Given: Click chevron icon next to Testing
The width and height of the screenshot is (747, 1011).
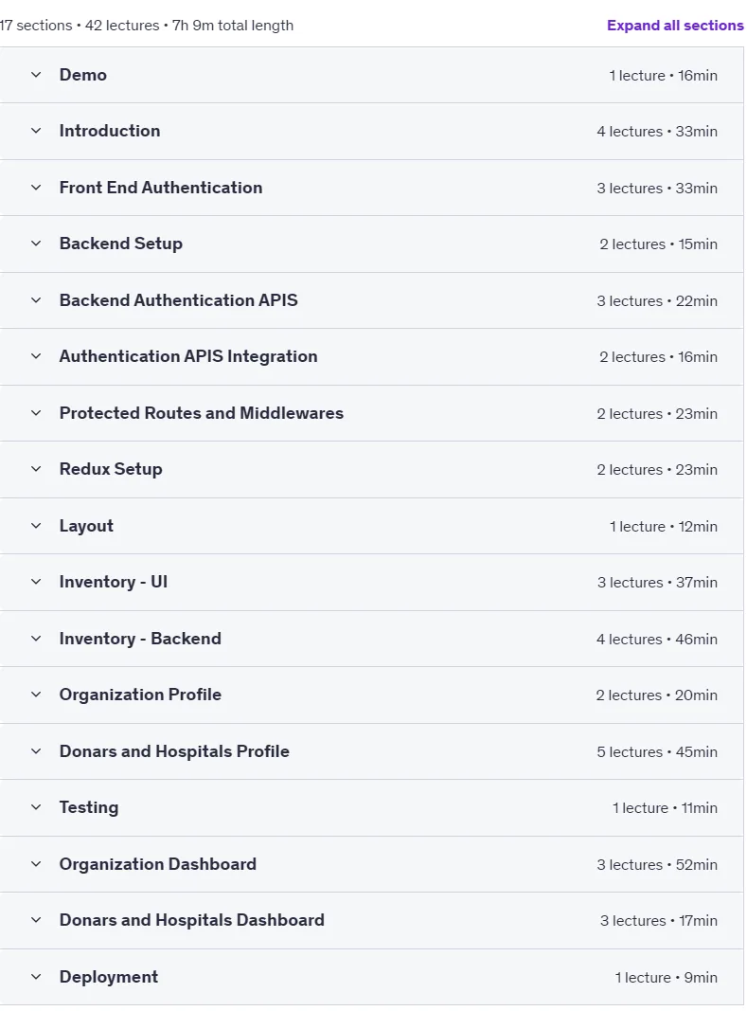Looking at the screenshot, I should click(36, 807).
